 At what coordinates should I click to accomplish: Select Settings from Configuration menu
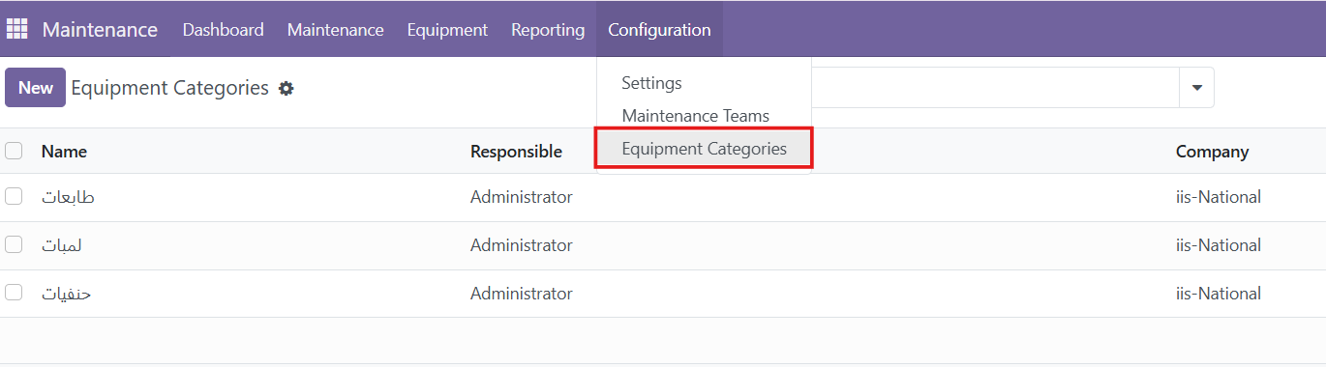click(651, 83)
